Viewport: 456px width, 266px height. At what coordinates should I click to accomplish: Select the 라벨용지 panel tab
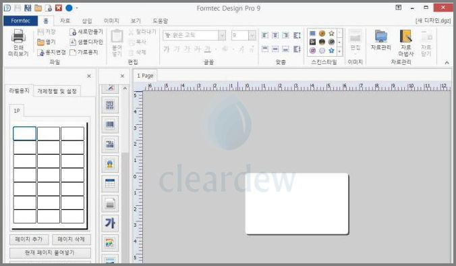pos(19,90)
